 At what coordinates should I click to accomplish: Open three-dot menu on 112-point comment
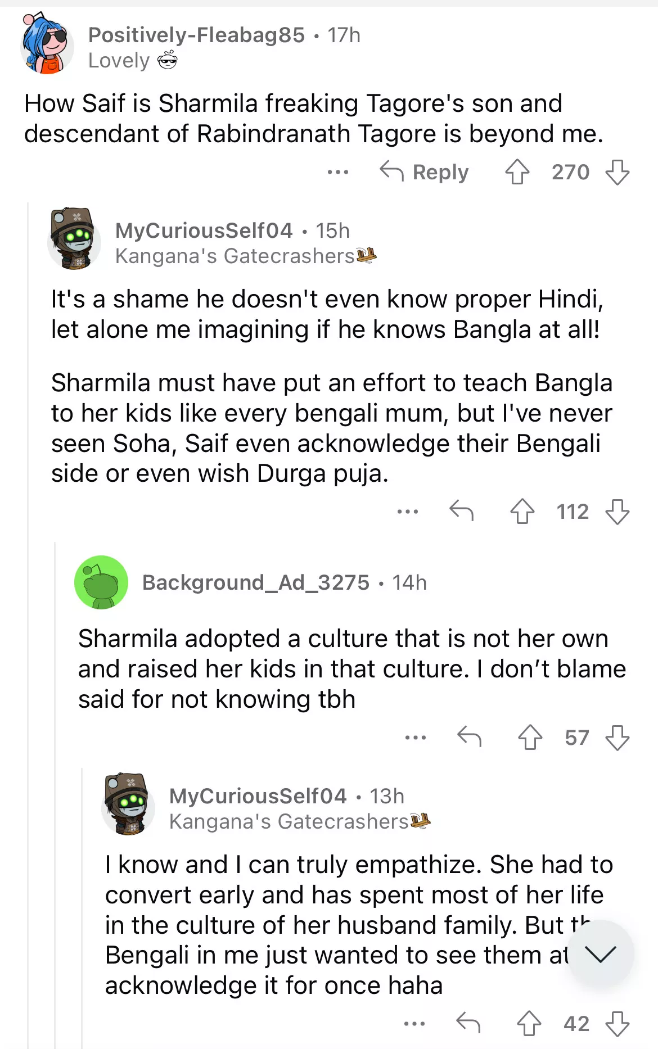(407, 512)
